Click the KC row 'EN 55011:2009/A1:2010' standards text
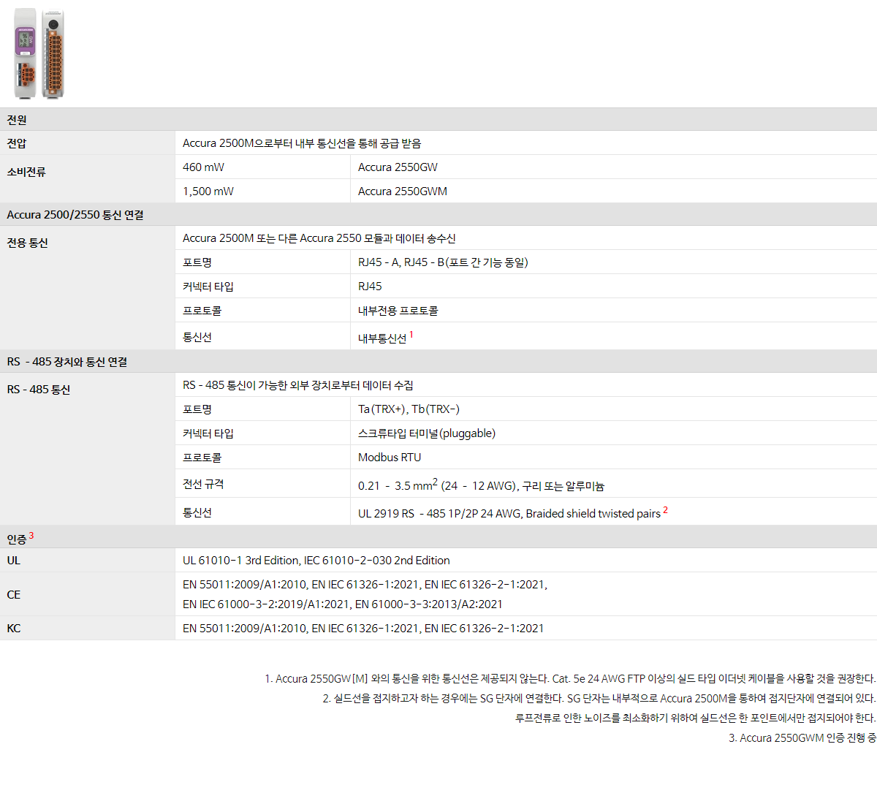The width and height of the screenshot is (877, 804). pyautogui.click(x=363, y=629)
